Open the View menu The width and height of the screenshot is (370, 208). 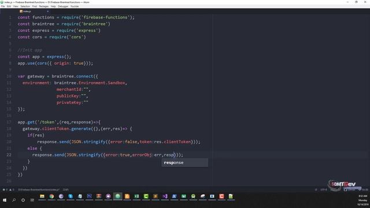[x=16, y=6]
